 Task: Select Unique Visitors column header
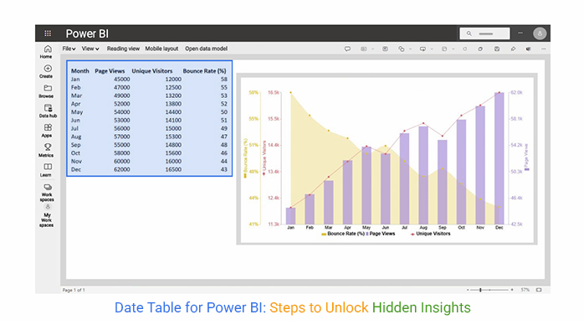point(152,71)
